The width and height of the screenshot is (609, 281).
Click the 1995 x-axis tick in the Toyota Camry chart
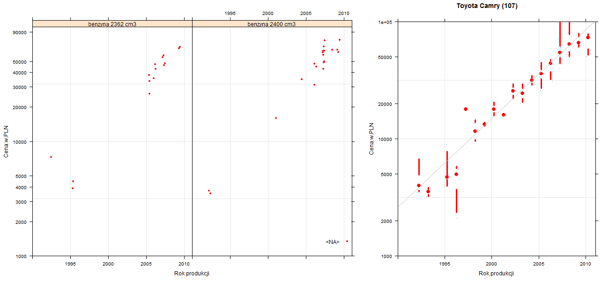[x=444, y=264]
